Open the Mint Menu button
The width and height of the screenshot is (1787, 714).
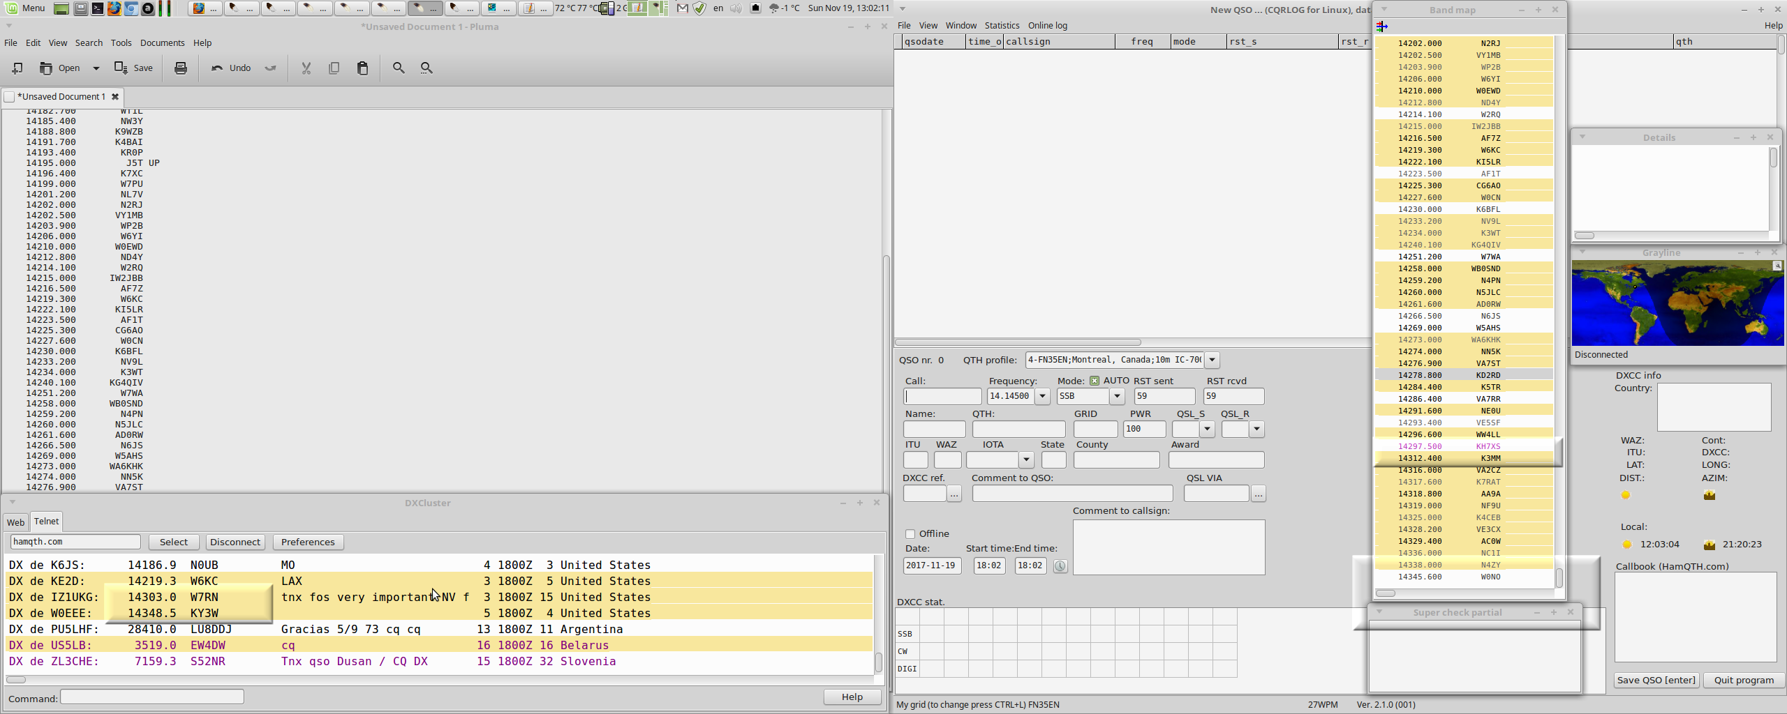coord(26,8)
